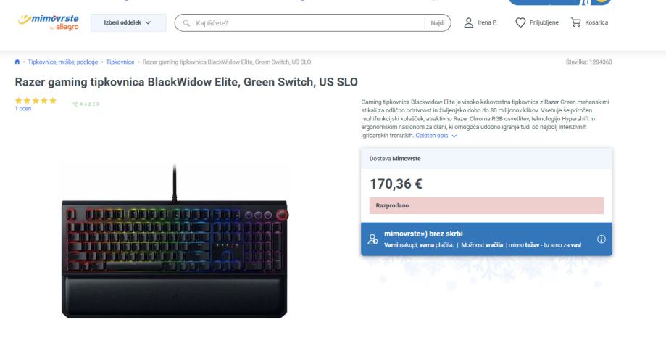
Task: Go to home via breadcrumb house icon
Action: pyautogui.click(x=17, y=62)
